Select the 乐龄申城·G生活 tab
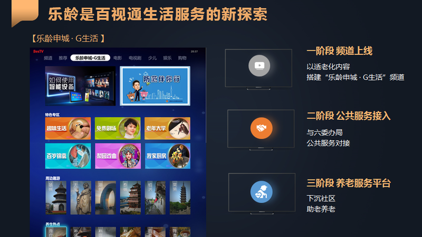Screen dimensions: 422x237 pyautogui.click(x=90, y=58)
